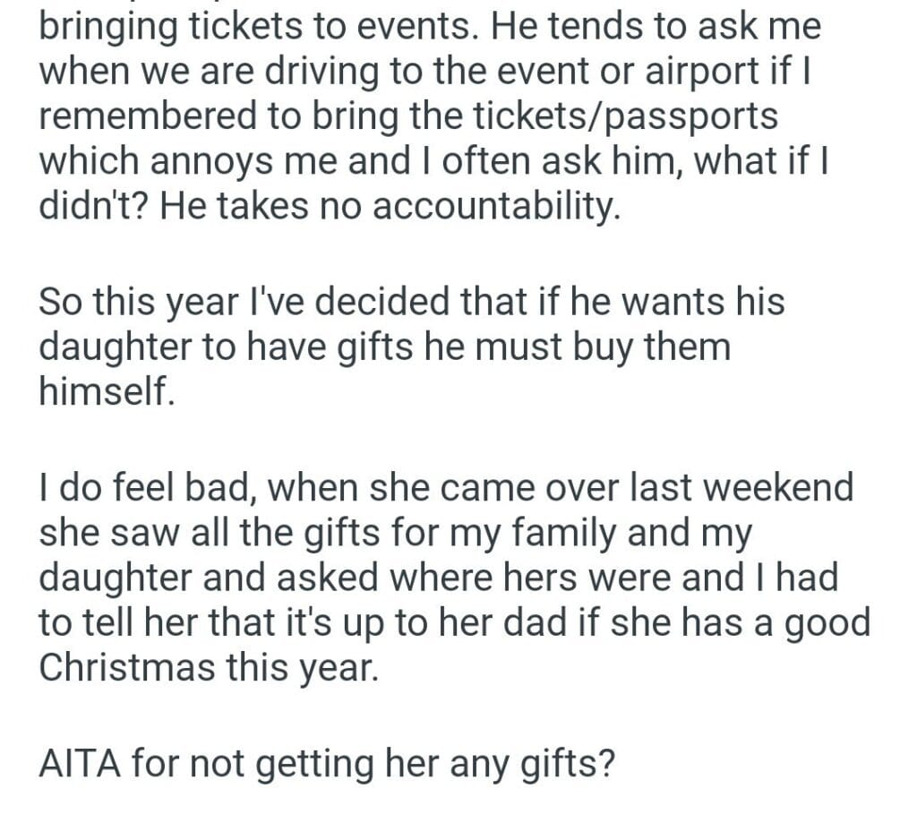917x814 pixels.
Task: Click the word "himself"
Action: 103,392
